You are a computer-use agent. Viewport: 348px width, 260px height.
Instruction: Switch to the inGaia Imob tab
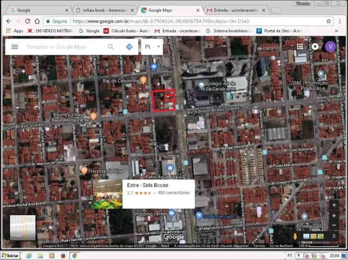pos(105,10)
